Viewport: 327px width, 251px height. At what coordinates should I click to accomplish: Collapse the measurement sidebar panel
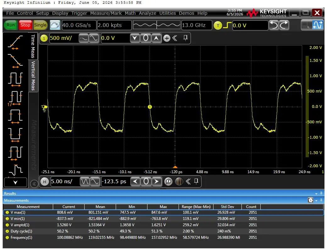tap(34, 184)
